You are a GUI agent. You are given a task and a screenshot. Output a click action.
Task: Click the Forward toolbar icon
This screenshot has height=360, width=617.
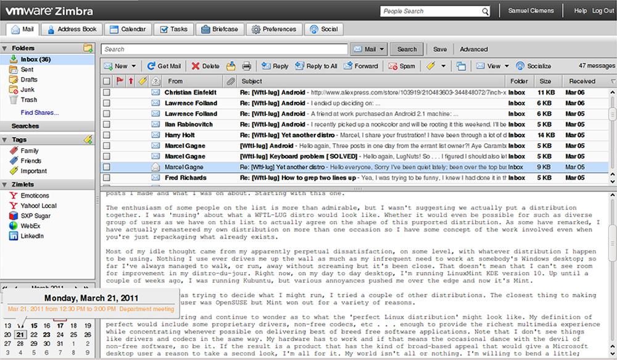pos(348,66)
